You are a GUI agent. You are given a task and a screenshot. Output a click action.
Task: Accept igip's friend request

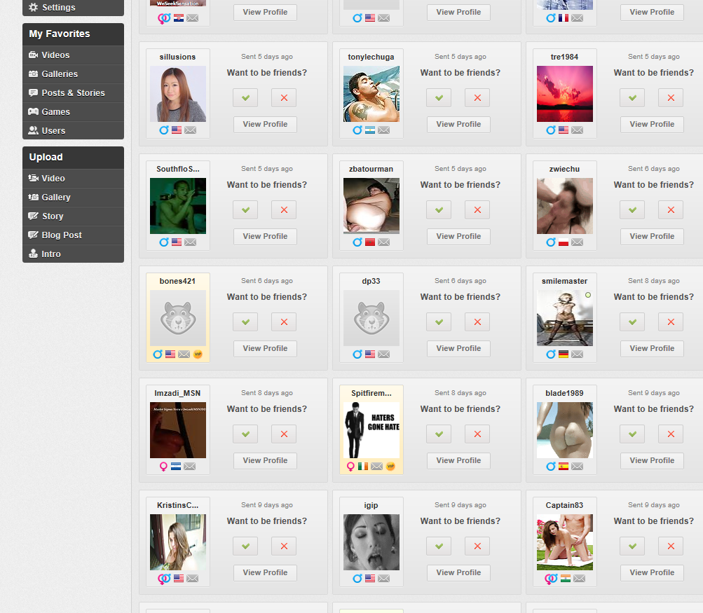coord(439,546)
